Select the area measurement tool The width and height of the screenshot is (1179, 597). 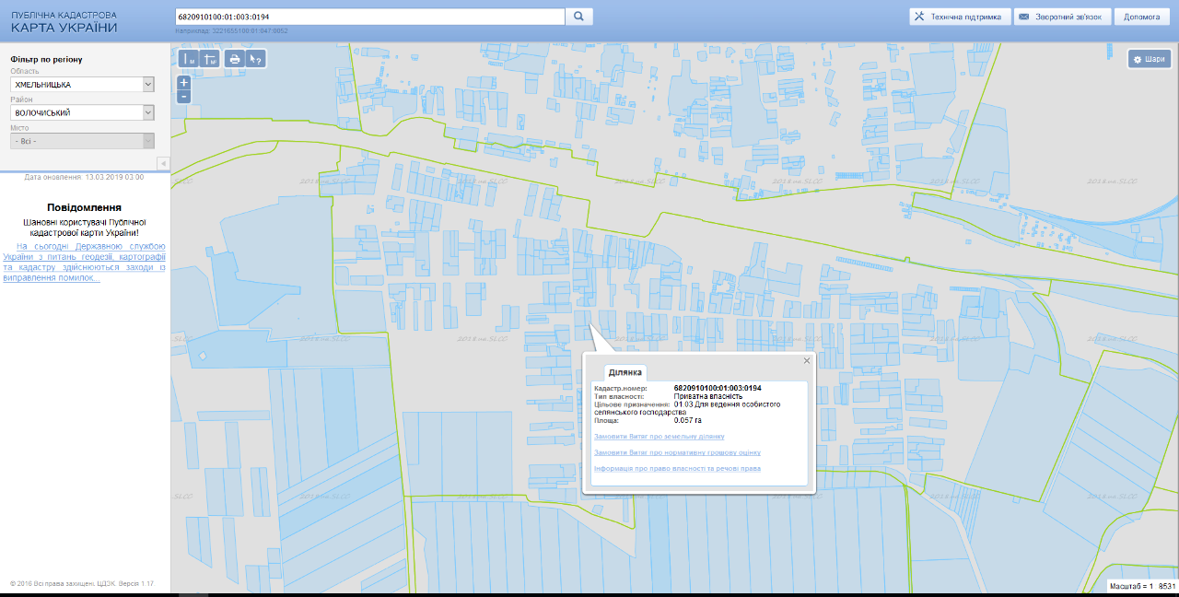pyautogui.click(x=210, y=59)
